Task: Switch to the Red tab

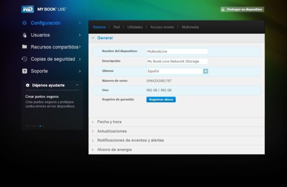Action: click(x=117, y=27)
